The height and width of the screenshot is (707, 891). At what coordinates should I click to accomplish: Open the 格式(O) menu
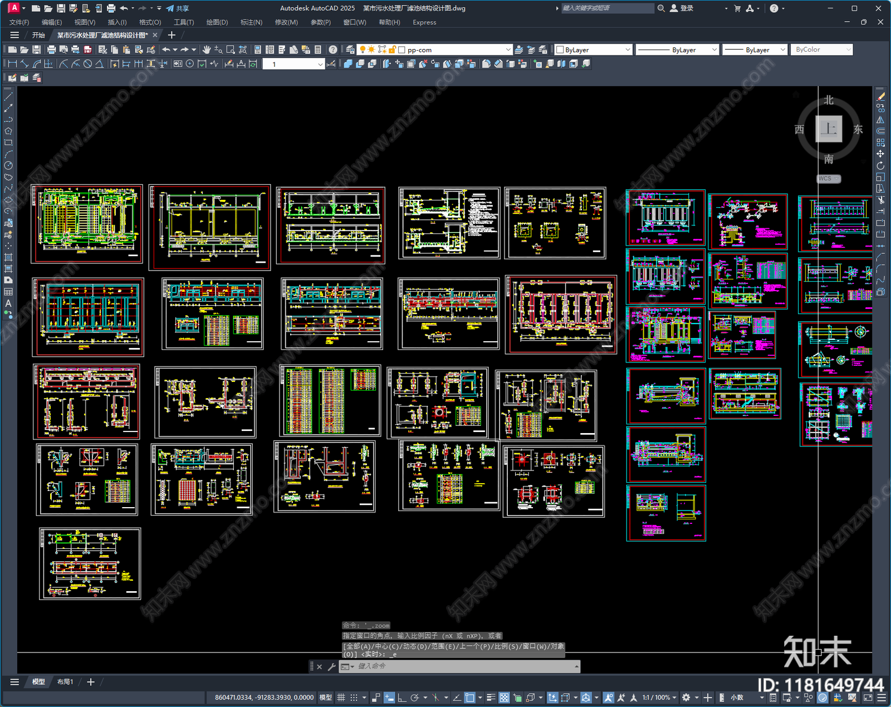(x=150, y=22)
